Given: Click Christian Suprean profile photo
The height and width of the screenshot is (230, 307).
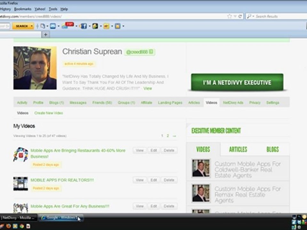Looking at the screenshot, I should coord(35,68).
